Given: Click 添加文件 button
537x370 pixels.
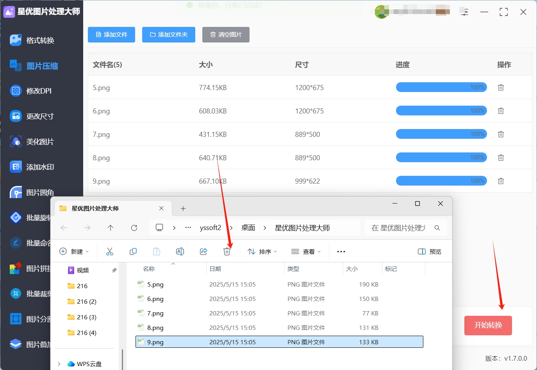Looking at the screenshot, I should pos(112,35).
